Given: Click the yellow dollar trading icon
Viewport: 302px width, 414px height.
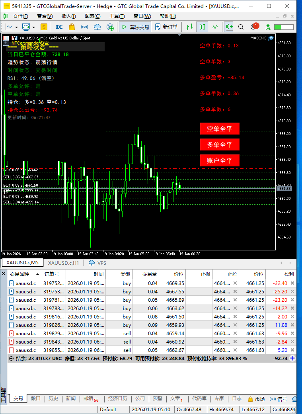Looking at the screenshot, I should pyautogui.click(x=44, y=27).
